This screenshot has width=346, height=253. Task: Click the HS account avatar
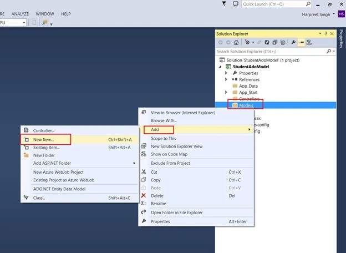(x=341, y=14)
